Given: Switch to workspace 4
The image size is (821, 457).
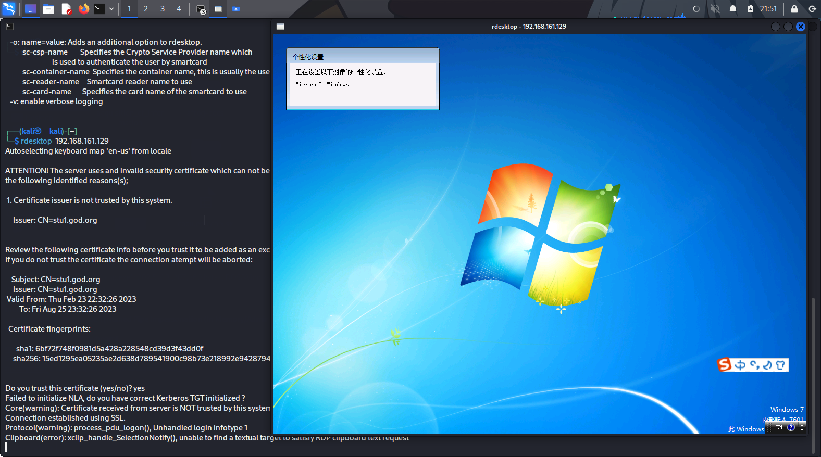Looking at the screenshot, I should 179,9.
